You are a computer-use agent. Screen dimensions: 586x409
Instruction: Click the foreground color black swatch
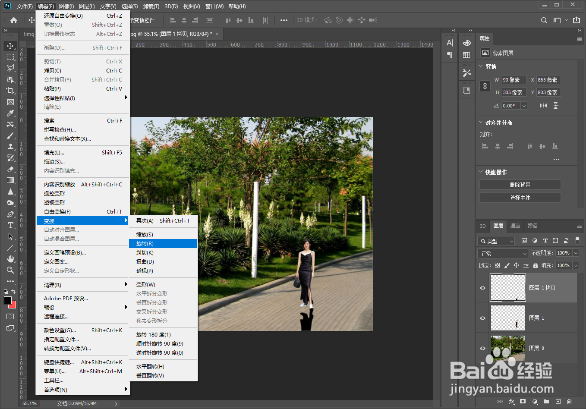(x=7, y=300)
